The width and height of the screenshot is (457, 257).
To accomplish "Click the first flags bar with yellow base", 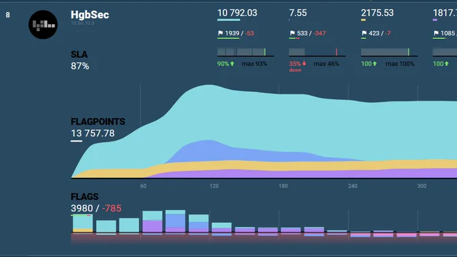I will (83, 223).
